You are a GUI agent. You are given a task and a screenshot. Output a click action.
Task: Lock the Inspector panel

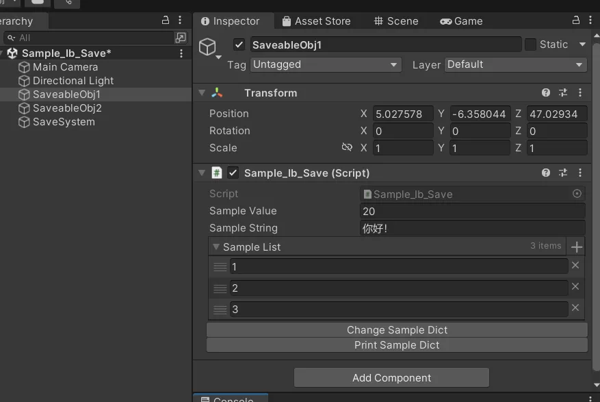click(x=576, y=21)
